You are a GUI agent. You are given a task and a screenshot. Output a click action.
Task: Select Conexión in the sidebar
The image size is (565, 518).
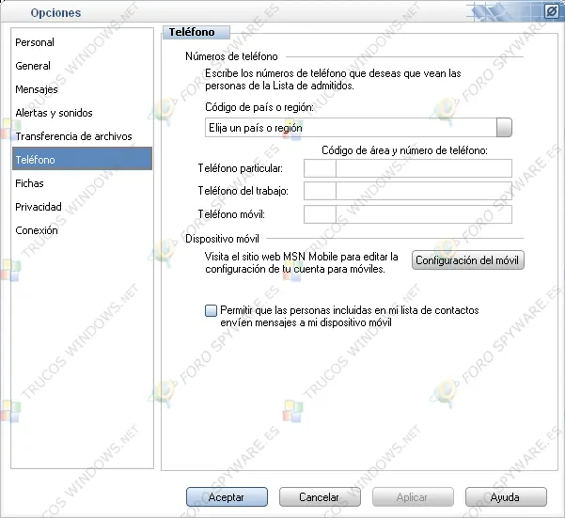37,230
